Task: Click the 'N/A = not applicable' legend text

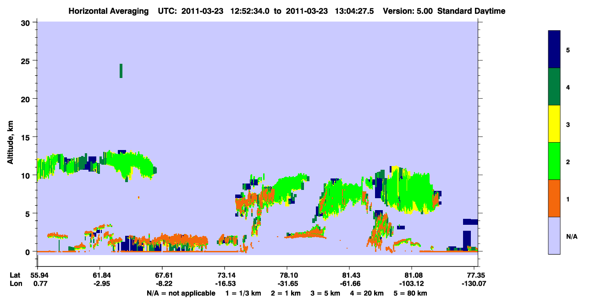Action: point(181,293)
